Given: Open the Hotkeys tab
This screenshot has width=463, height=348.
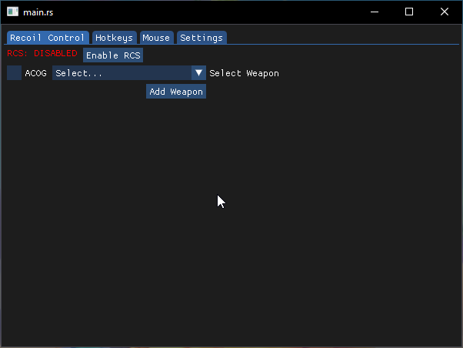Looking at the screenshot, I should pos(115,38).
